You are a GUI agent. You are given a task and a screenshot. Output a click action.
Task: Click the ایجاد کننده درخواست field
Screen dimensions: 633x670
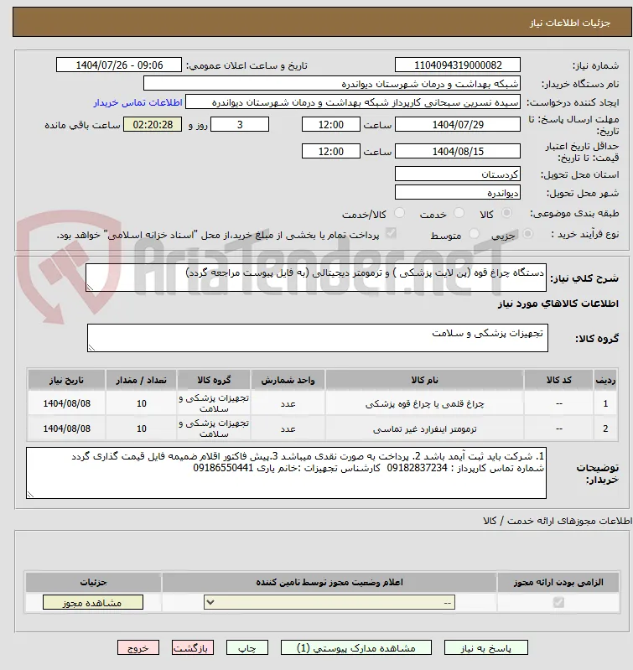(353, 102)
